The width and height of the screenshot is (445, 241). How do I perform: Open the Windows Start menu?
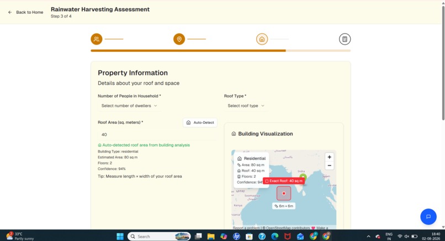pos(120,237)
